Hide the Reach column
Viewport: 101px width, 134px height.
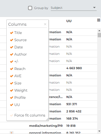pos(18,69)
